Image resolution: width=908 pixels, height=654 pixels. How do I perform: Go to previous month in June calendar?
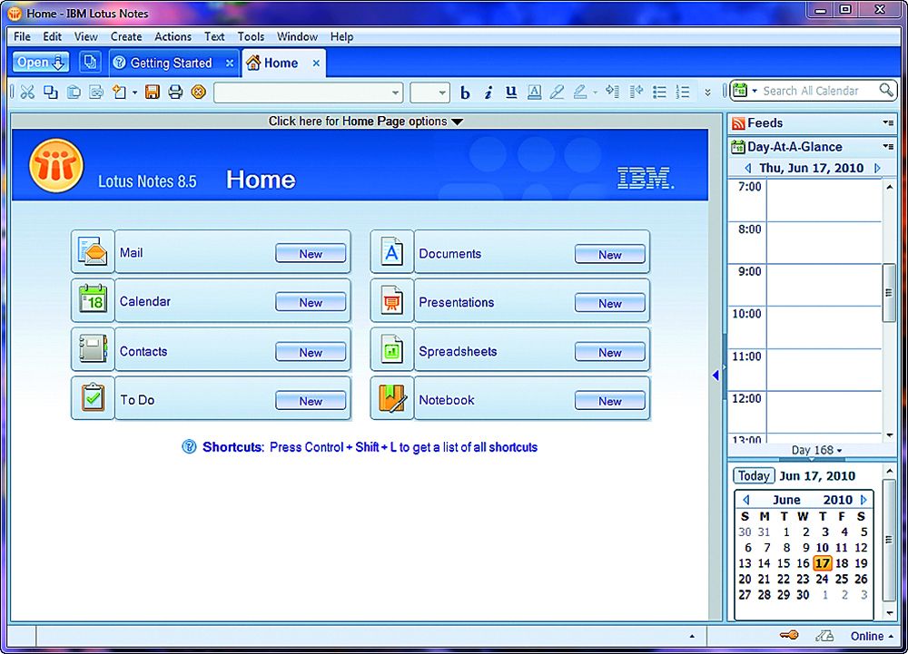point(745,500)
